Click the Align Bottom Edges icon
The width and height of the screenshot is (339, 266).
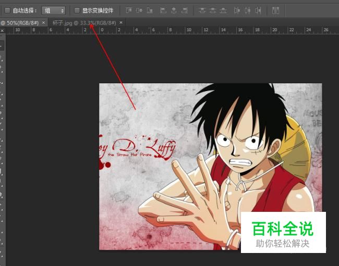pos(150,10)
